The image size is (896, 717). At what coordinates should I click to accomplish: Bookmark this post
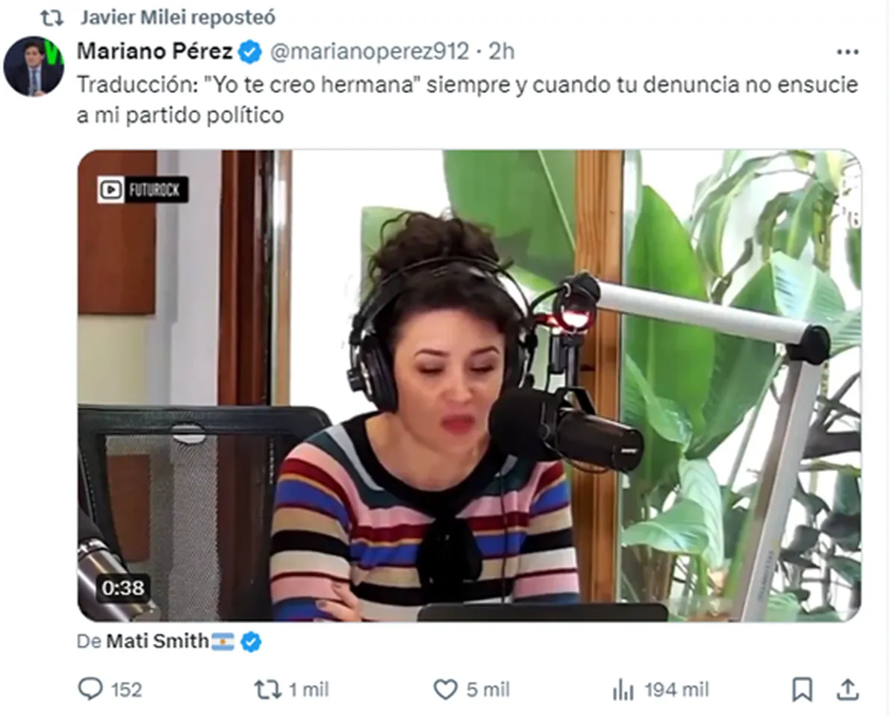pyautogui.click(x=802, y=690)
